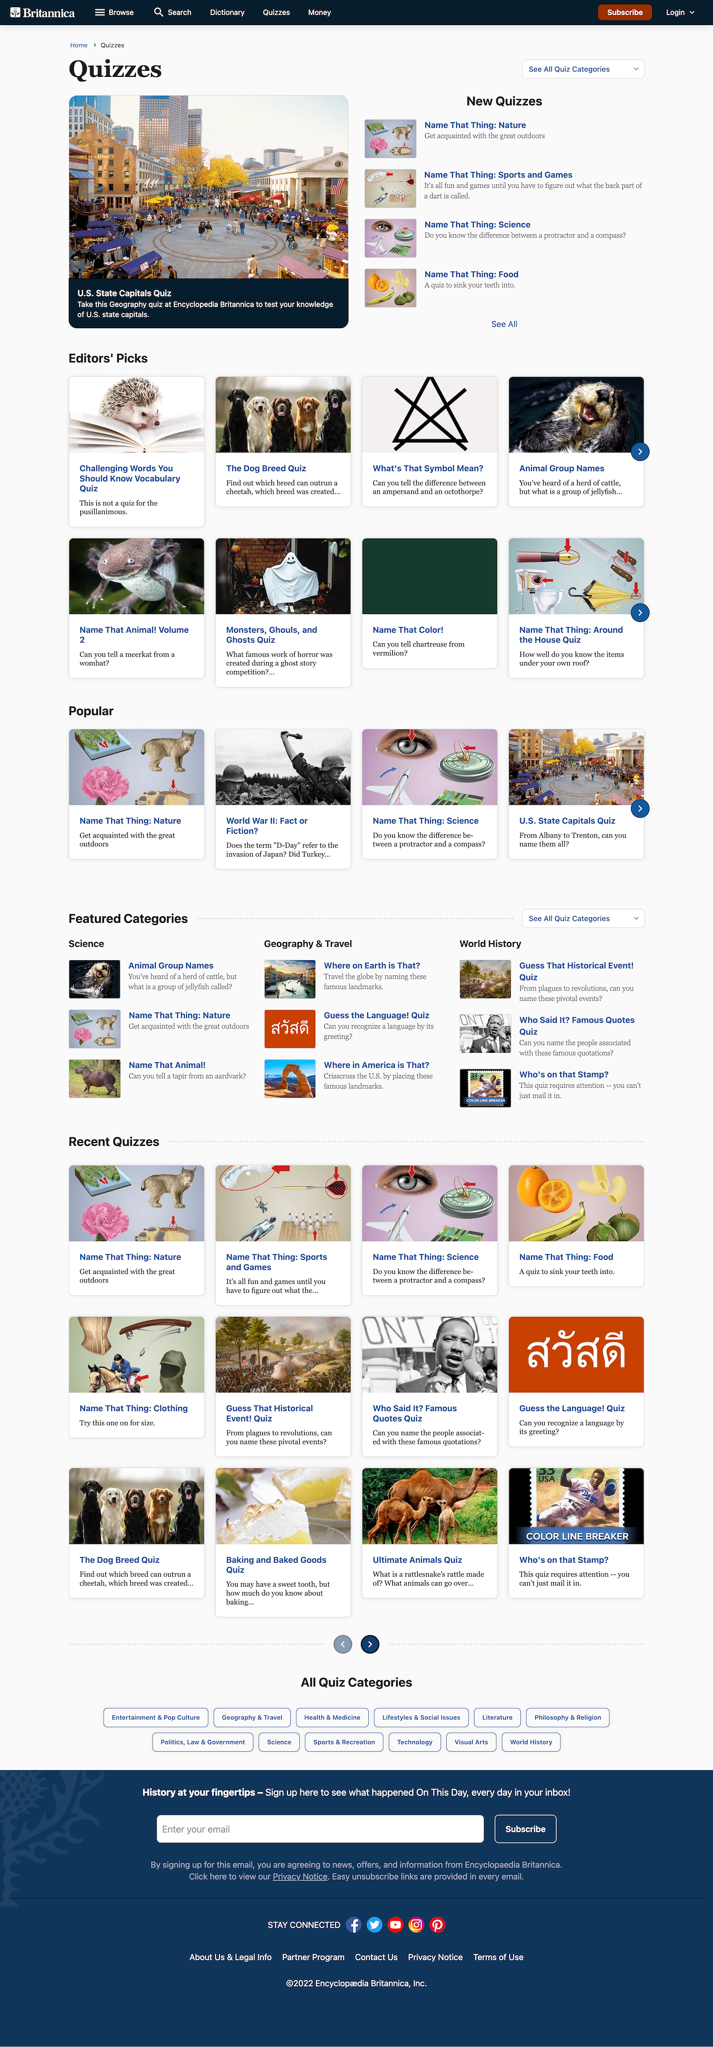Open the Dictionary menu item

[227, 13]
